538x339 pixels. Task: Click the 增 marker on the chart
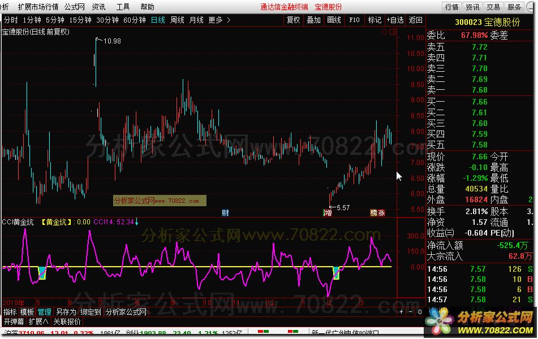pyautogui.click(x=328, y=213)
